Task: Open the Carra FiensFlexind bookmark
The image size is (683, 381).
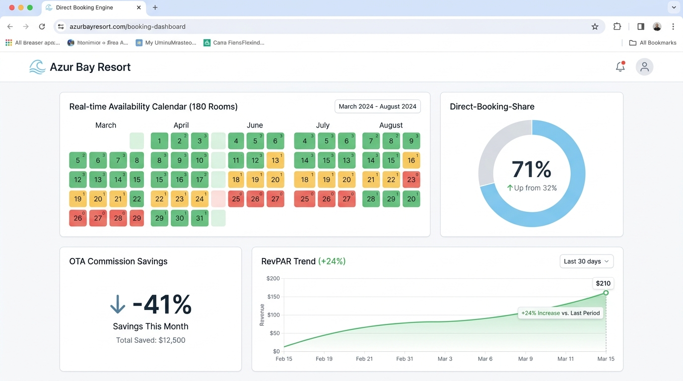Action: pos(234,43)
